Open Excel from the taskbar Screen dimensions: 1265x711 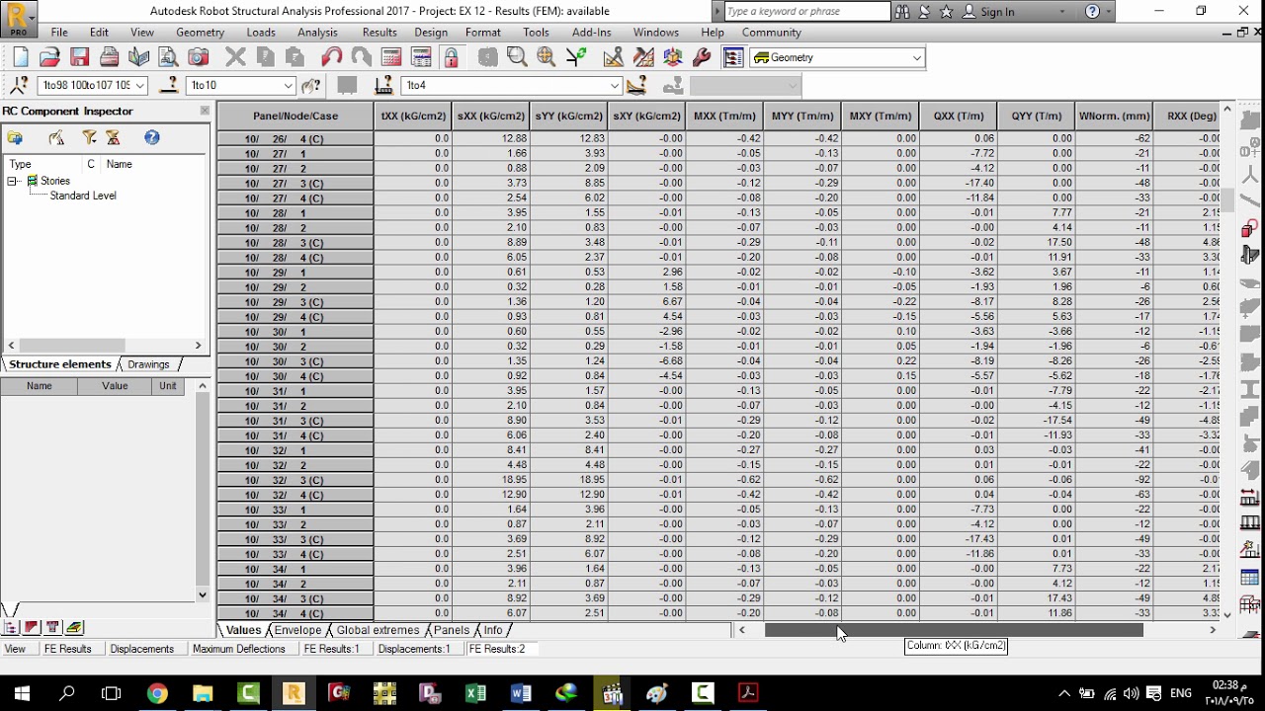[x=475, y=693]
